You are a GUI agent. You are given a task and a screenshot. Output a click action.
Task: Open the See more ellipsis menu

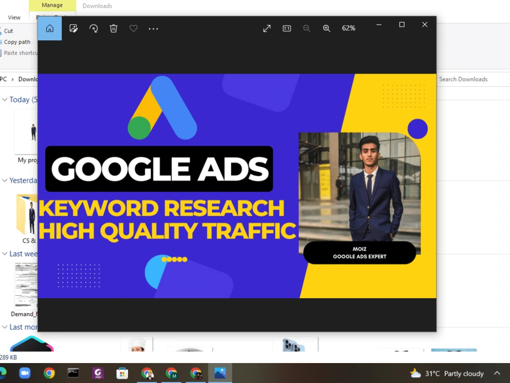click(153, 29)
